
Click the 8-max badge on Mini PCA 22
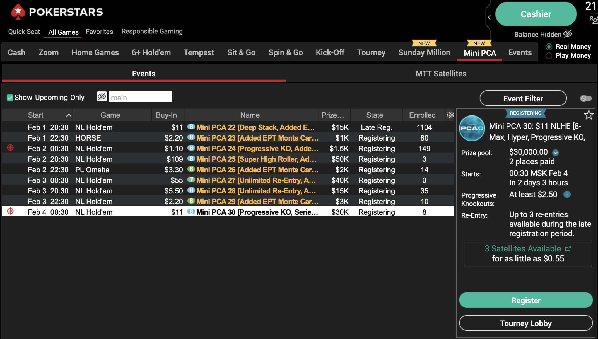pyautogui.click(x=191, y=127)
